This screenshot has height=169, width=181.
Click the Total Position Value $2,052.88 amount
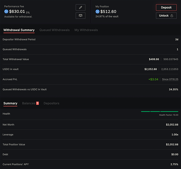click(x=172, y=144)
